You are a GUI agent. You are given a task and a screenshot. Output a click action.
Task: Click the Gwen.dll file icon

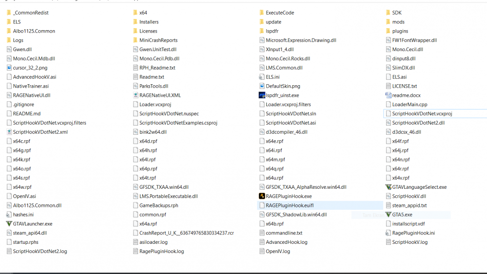tap(9, 49)
